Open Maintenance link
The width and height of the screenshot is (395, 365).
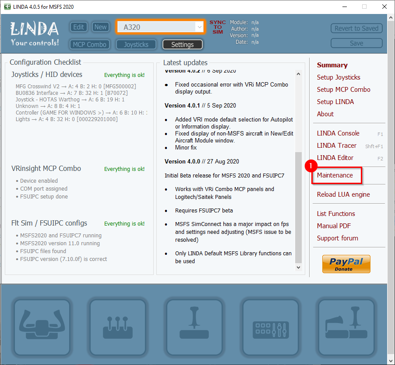(x=335, y=175)
